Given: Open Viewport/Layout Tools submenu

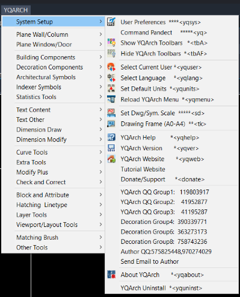Looking at the screenshot, I should pyautogui.click(x=54, y=225).
